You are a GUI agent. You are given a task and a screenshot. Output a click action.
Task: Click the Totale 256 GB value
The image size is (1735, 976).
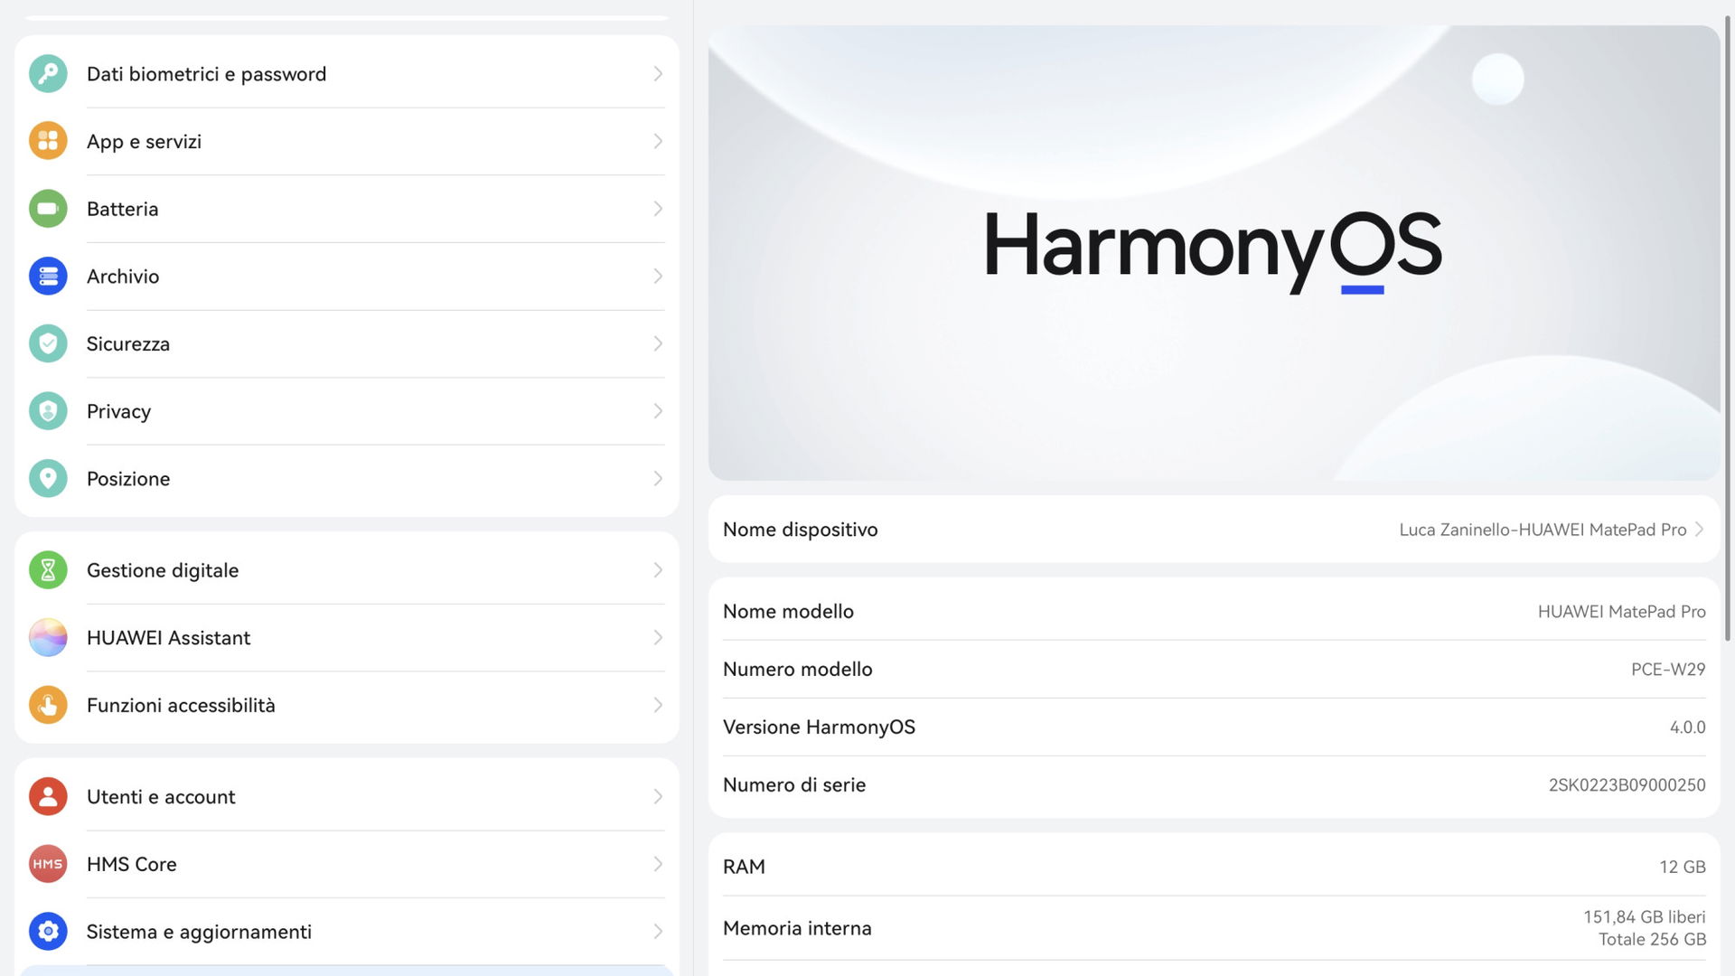tap(1652, 940)
